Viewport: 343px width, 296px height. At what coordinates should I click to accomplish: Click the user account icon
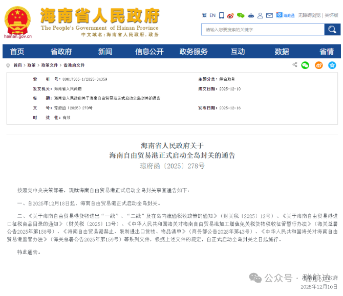[x=260, y=15]
